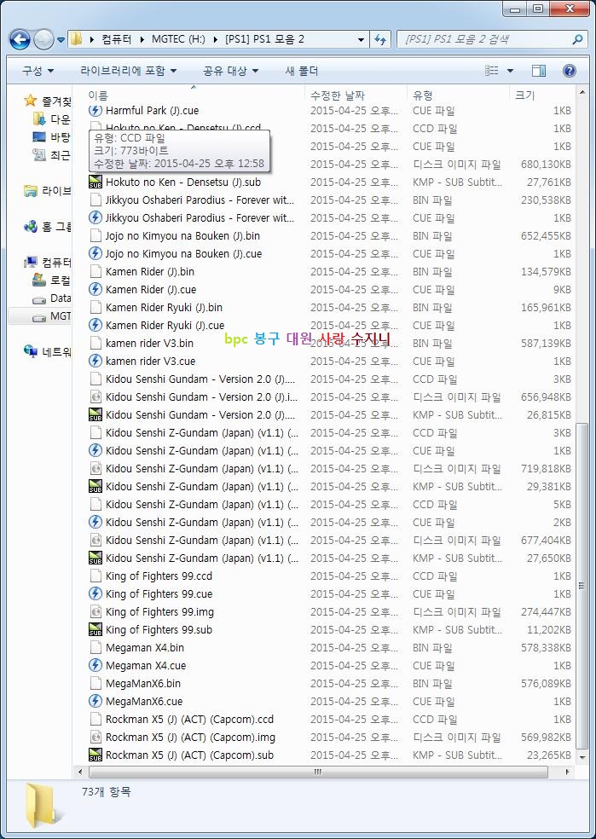The image size is (596, 839).
Task: Toggle the preview pane icon
Action: pos(539,71)
